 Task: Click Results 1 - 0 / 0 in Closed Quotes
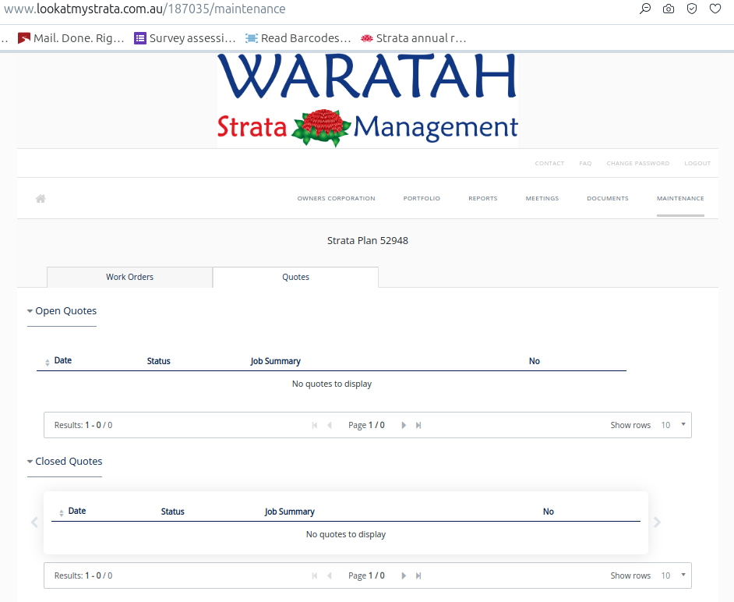coord(83,575)
